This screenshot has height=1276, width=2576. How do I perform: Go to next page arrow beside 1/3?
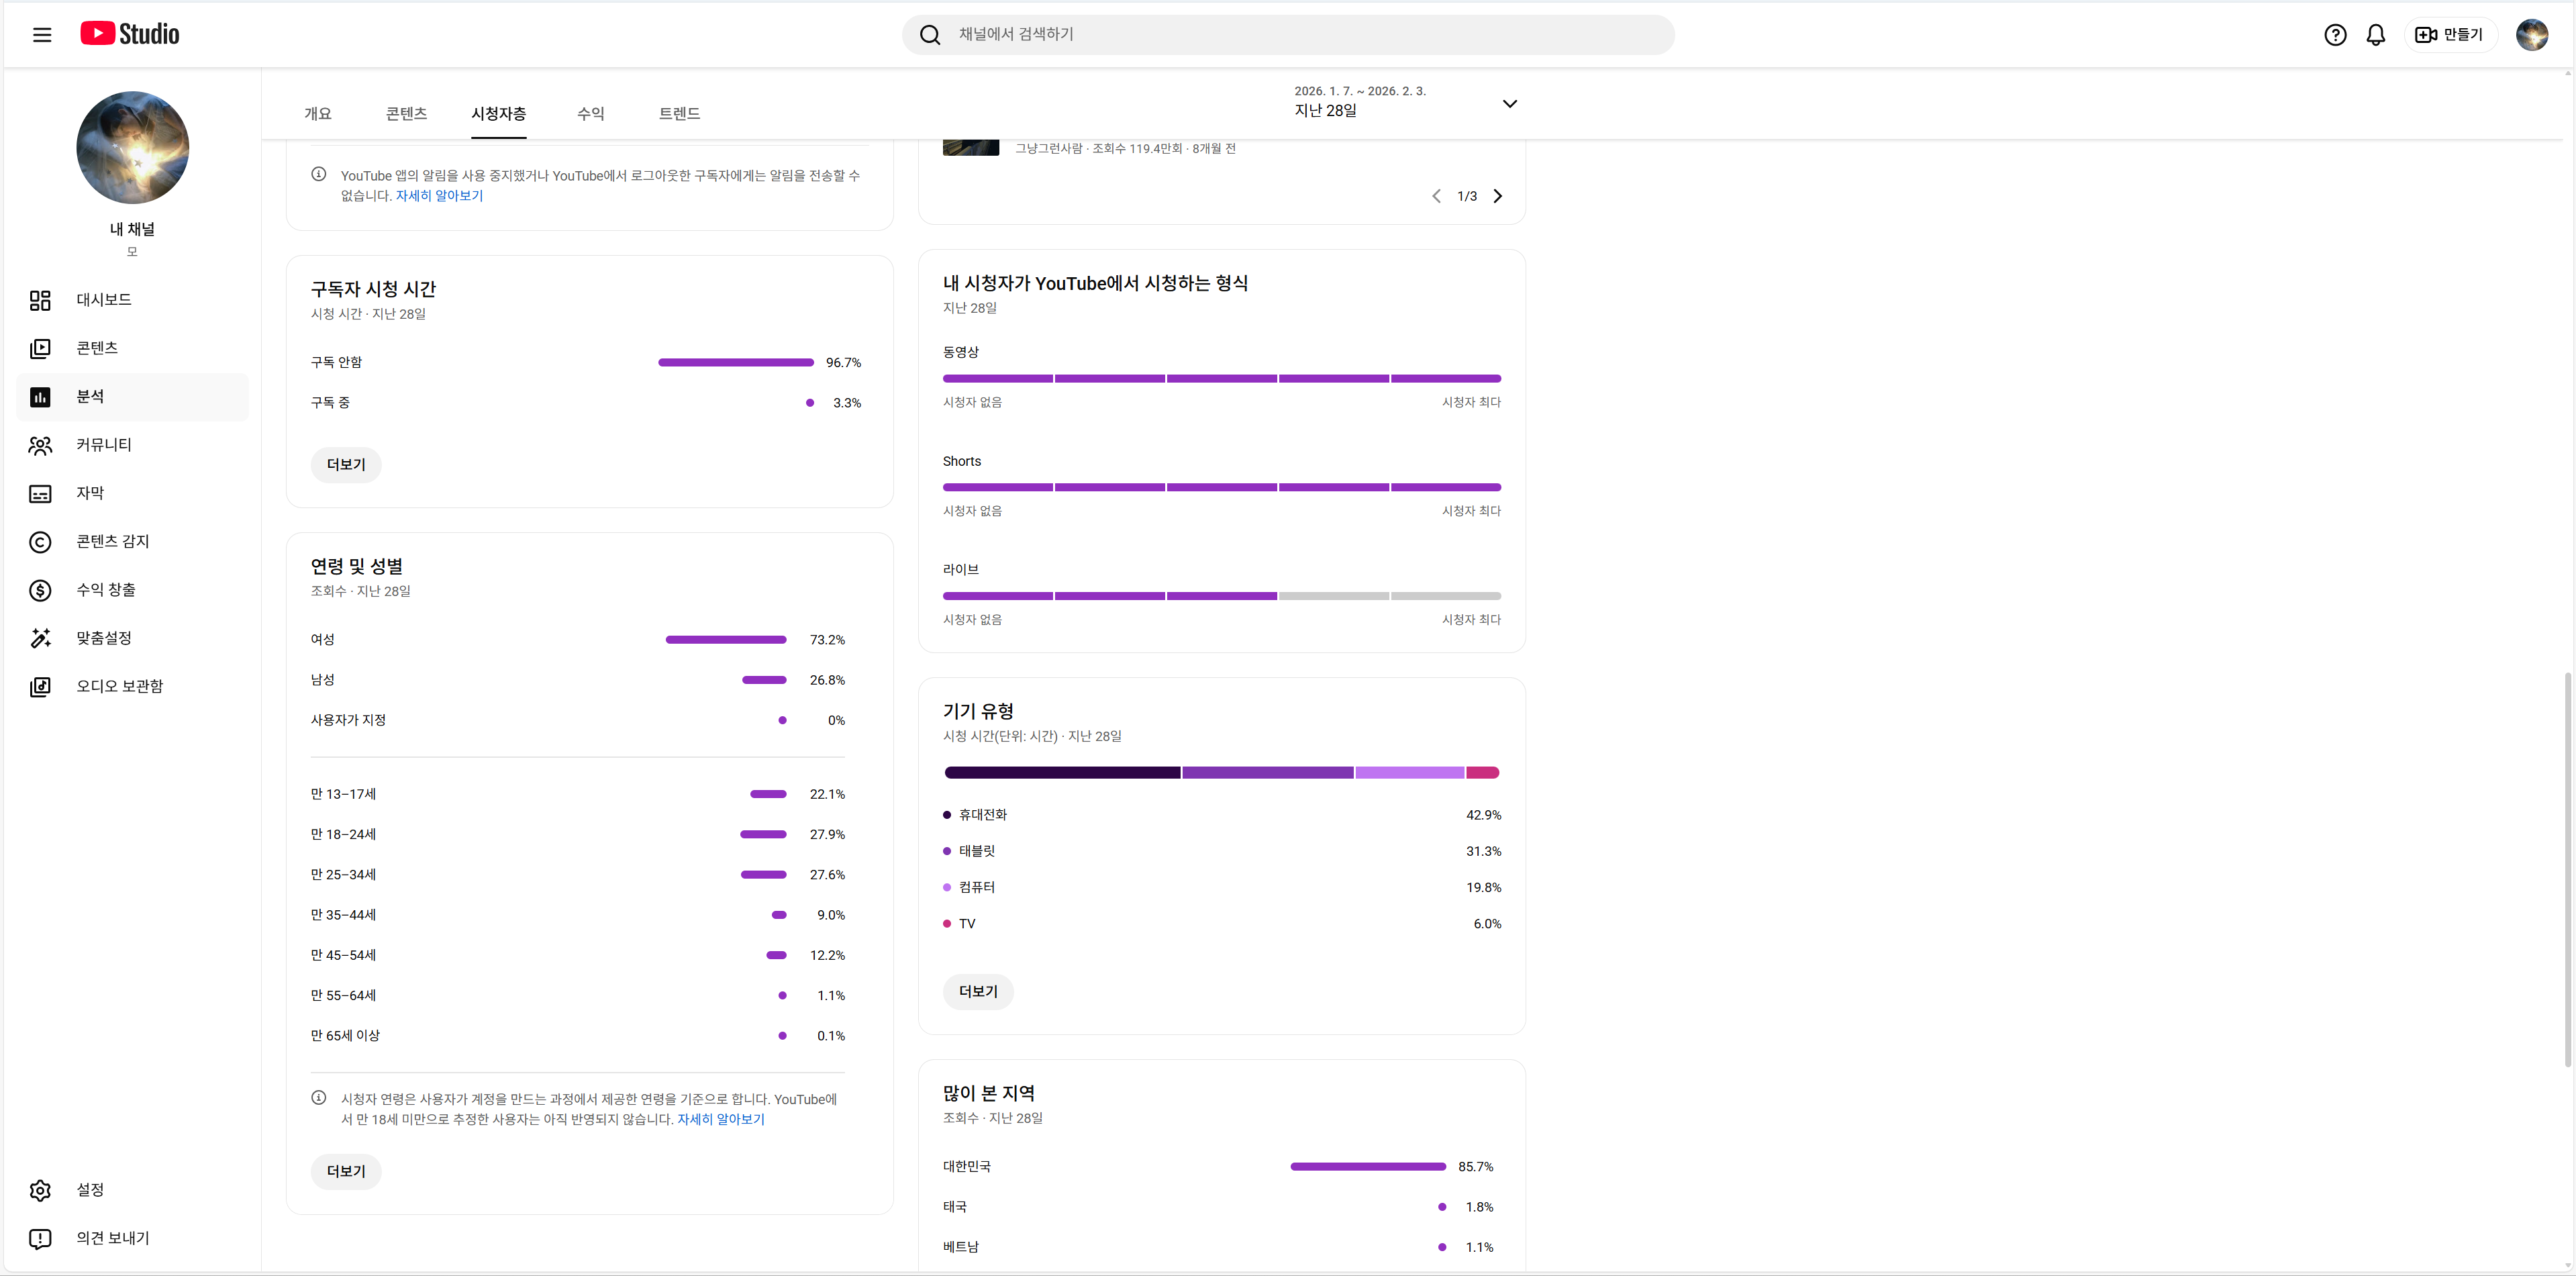[x=1497, y=196]
